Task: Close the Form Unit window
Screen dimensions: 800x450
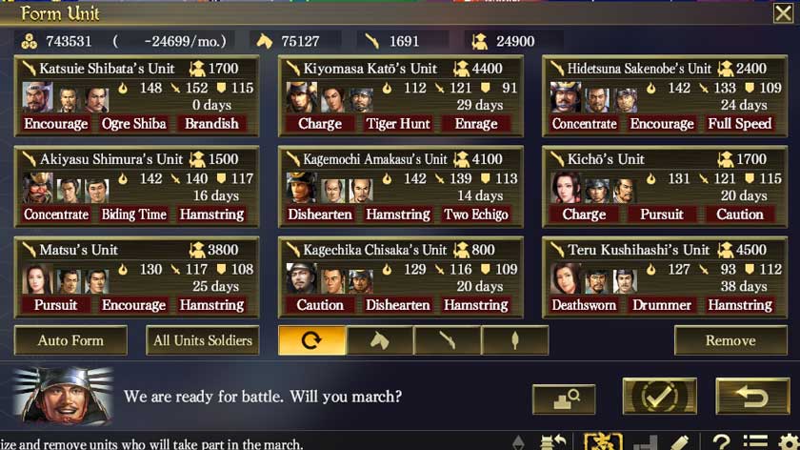Action: click(x=783, y=13)
